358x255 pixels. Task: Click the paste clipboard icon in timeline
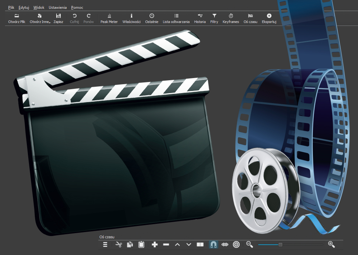coord(141,245)
